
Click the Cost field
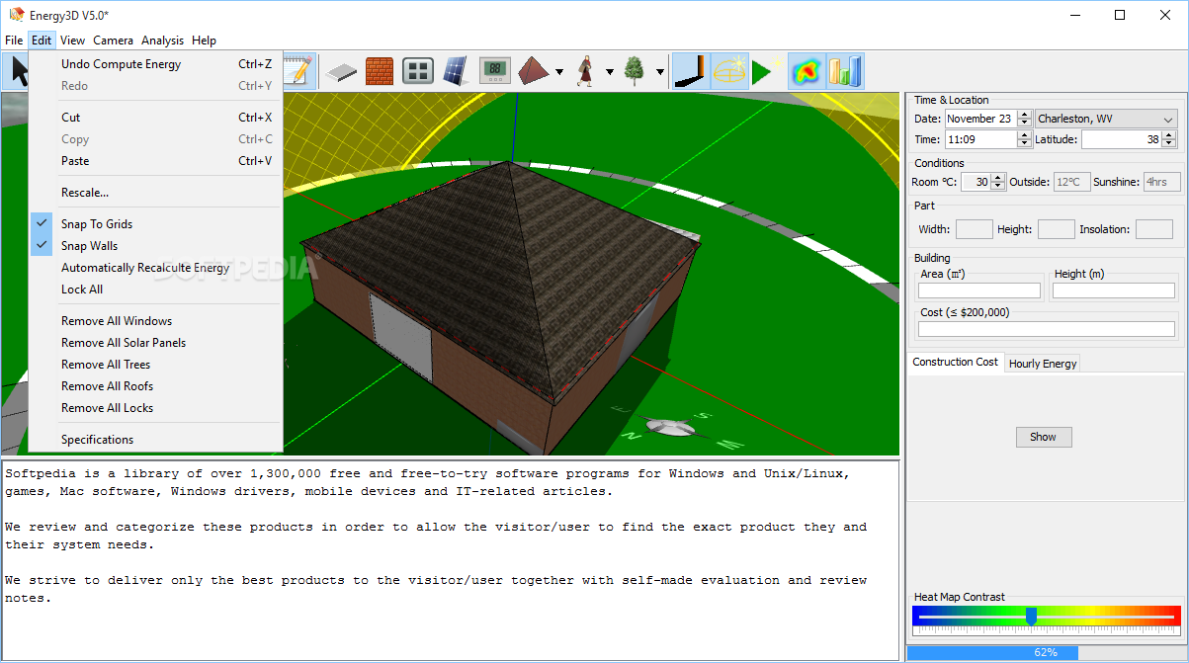point(1047,329)
